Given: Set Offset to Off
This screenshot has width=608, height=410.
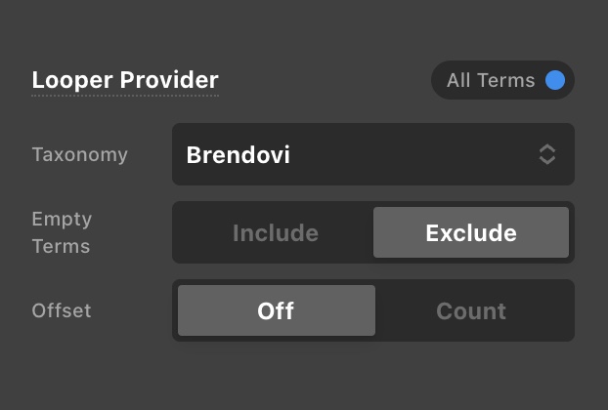Looking at the screenshot, I should [276, 310].
